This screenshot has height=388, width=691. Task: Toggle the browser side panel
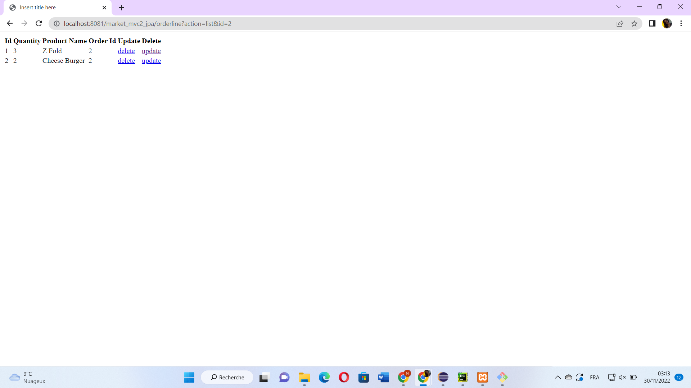coord(652,23)
